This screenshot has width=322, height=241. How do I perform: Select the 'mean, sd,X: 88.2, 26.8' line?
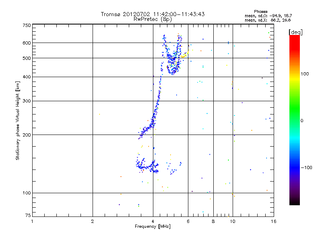(268, 20)
